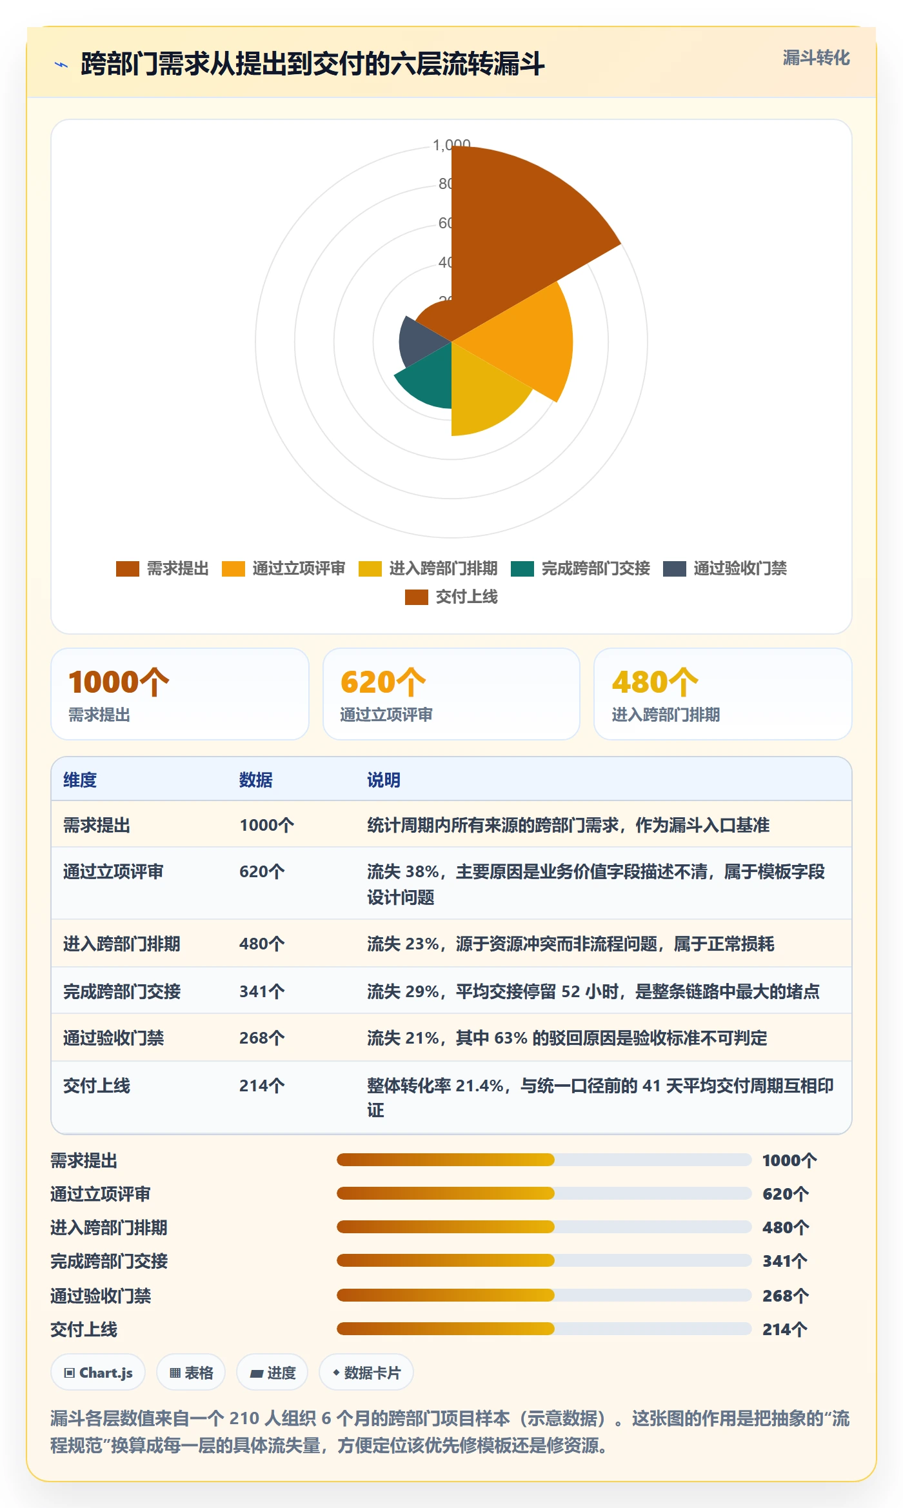Click the 214个 progress value label
This screenshot has width=903, height=1508.
coord(785,1329)
